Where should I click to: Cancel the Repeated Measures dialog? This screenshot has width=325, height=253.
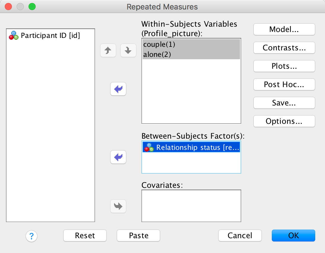(x=240, y=236)
